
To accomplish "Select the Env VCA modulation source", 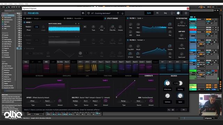I will pyautogui.click(x=60, y=66).
